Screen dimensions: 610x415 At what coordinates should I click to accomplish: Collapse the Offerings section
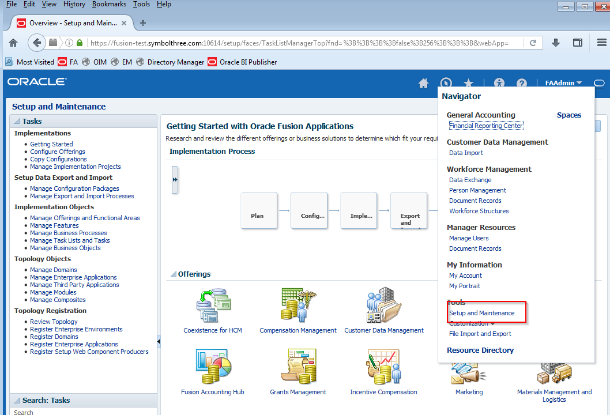pos(173,274)
